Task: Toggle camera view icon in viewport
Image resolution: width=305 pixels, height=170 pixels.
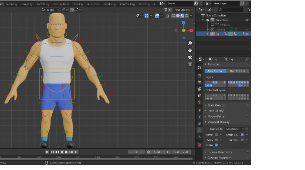Action: click(x=190, y=58)
